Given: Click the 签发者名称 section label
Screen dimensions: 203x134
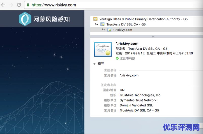Looking at the screenshot, I should pyautogui.click(x=109, y=85).
